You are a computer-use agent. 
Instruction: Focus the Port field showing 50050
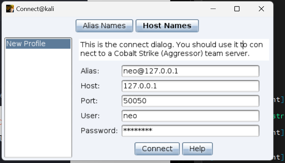pyautogui.click(x=190, y=101)
